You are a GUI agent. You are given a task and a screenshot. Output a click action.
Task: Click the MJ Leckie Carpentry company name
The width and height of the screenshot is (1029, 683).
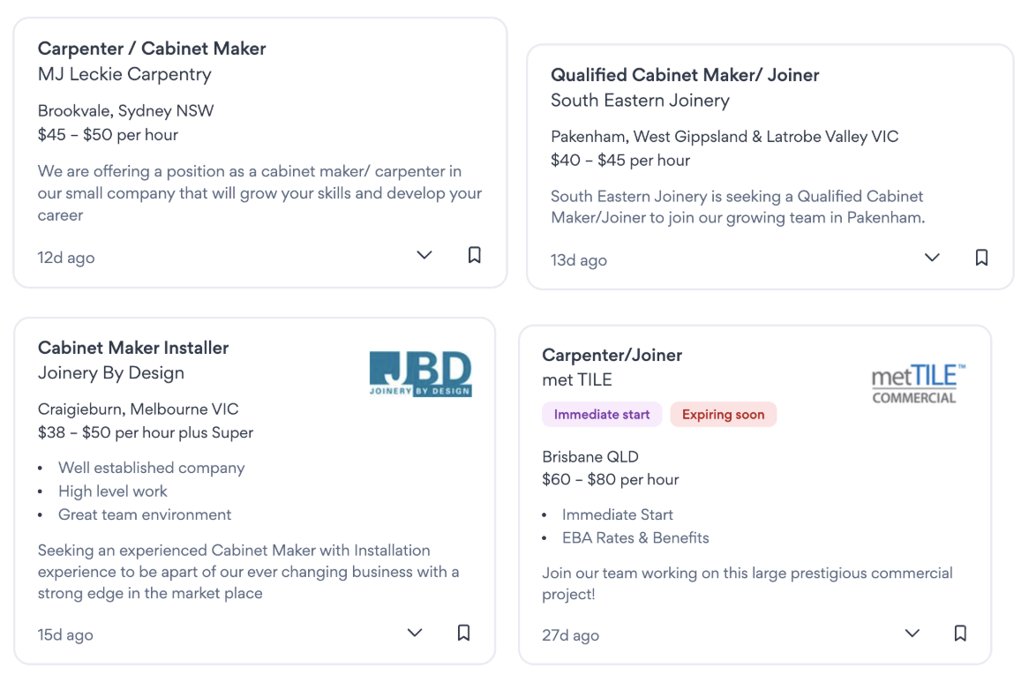(x=124, y=74)
